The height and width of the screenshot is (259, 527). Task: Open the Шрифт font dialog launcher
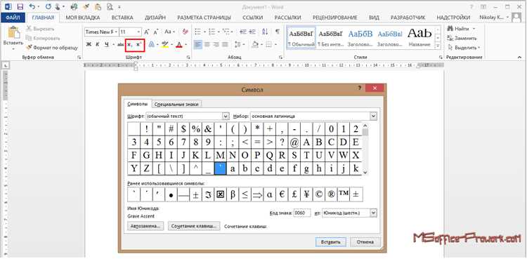tap(188, 58)
